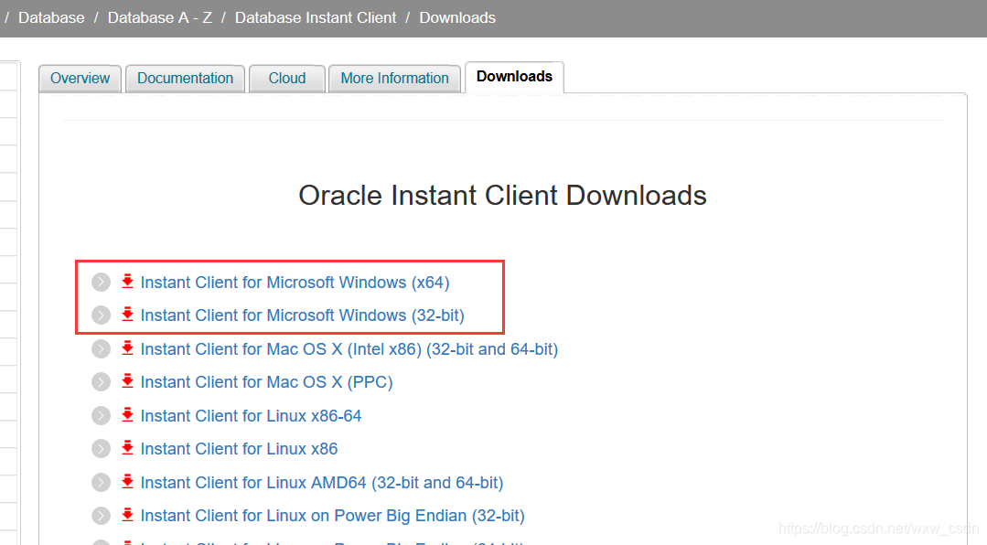Go to Database Instant Client breadcrumb

pyautogui.click(x=316, y=17)
